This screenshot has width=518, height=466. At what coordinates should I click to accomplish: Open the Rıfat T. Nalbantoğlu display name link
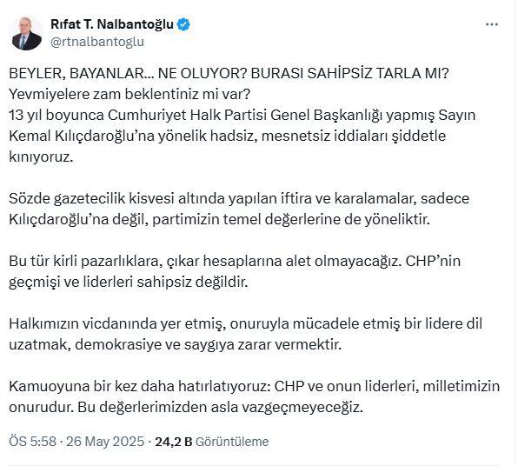click(x=111, y=24)
